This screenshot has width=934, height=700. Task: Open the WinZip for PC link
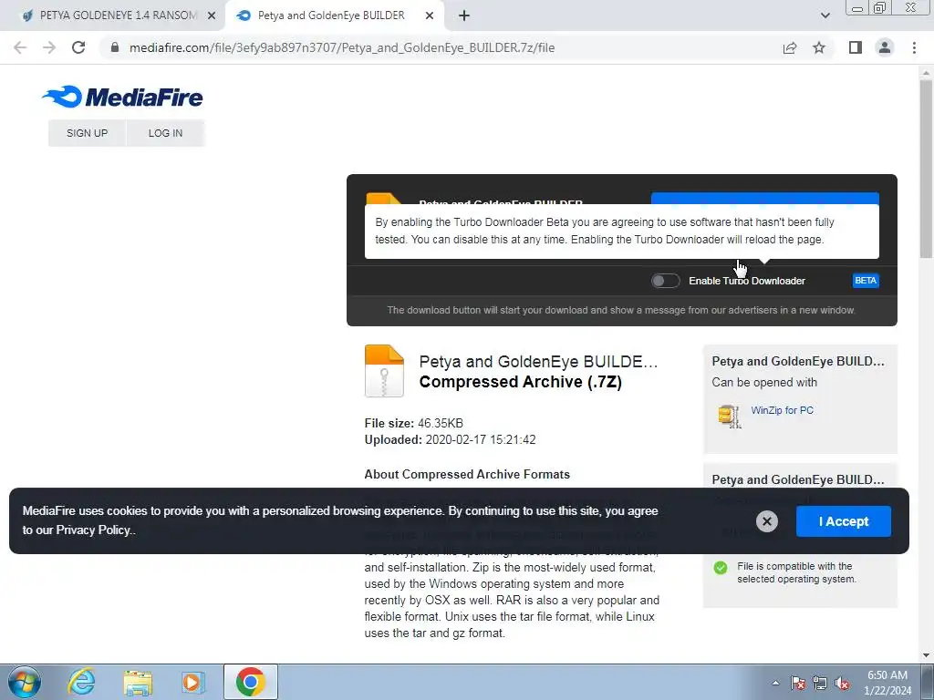click(x=782, y=410)
